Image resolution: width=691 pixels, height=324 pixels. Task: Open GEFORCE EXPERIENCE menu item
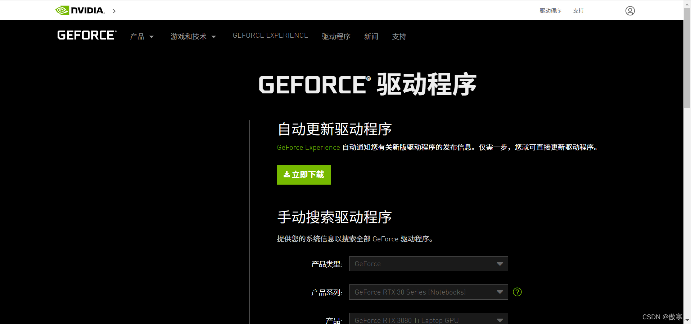coord(270,36)
